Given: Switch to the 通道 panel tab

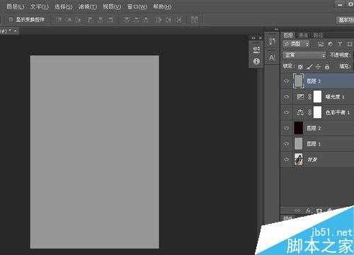Looking at the screenshot, I should click(x=303, y=35).
